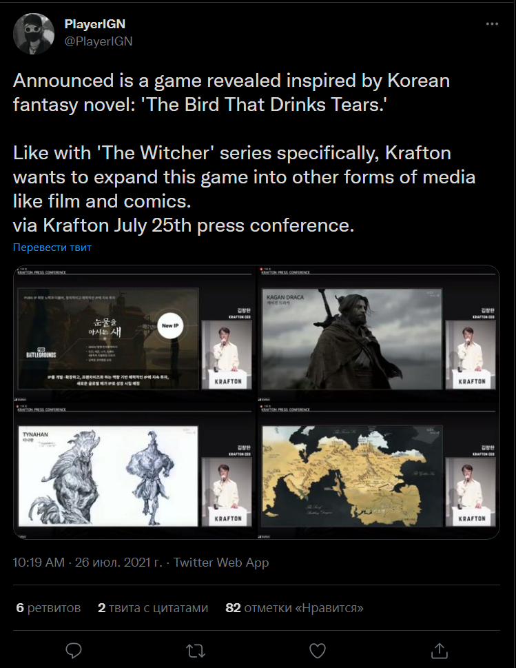This screenshot has height=668, width=516.
Task: Click the retweet arrows icon
Action: 196,651
